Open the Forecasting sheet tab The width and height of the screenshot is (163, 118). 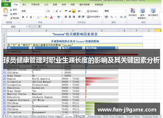pyautogui.click(x=94, y=116)
